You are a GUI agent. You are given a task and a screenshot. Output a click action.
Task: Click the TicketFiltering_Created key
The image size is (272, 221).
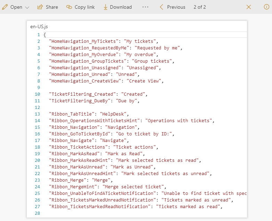coord(82,94)
